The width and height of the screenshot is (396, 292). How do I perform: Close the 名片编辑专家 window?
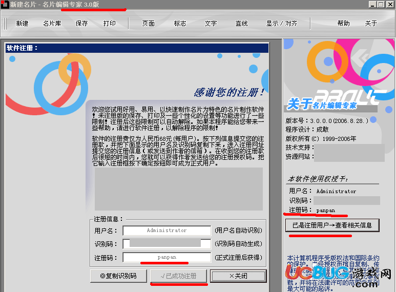tap(390, 5)
